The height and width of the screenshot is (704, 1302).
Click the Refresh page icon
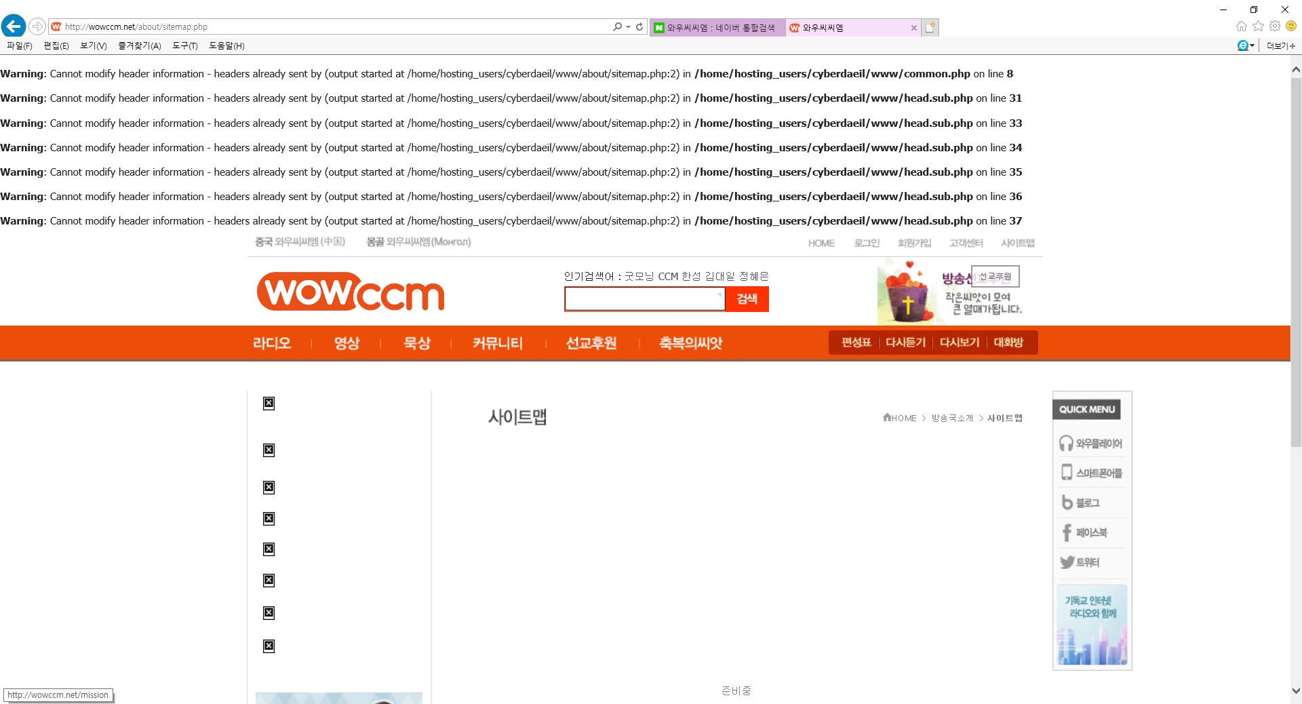639,27
